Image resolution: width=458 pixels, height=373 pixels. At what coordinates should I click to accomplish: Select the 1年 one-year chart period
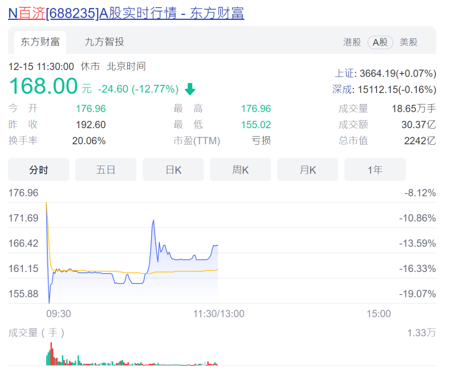pyautogui.click(x=375, y=169)
